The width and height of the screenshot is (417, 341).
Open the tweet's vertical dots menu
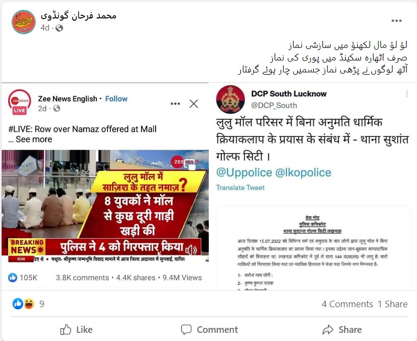pos(407,94)
